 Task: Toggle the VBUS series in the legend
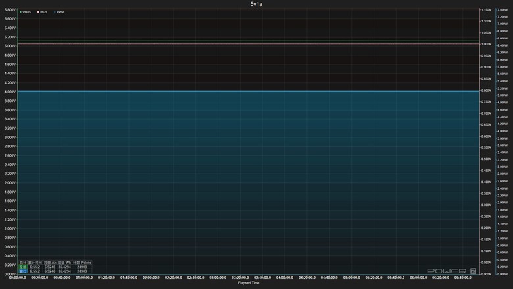pos(25,12)
